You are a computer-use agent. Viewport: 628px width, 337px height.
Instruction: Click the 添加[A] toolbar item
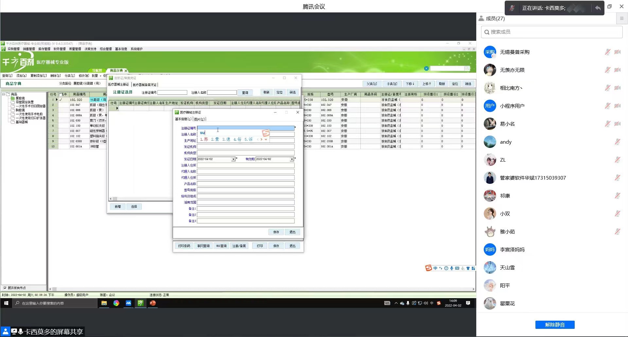tap(22, 76)
